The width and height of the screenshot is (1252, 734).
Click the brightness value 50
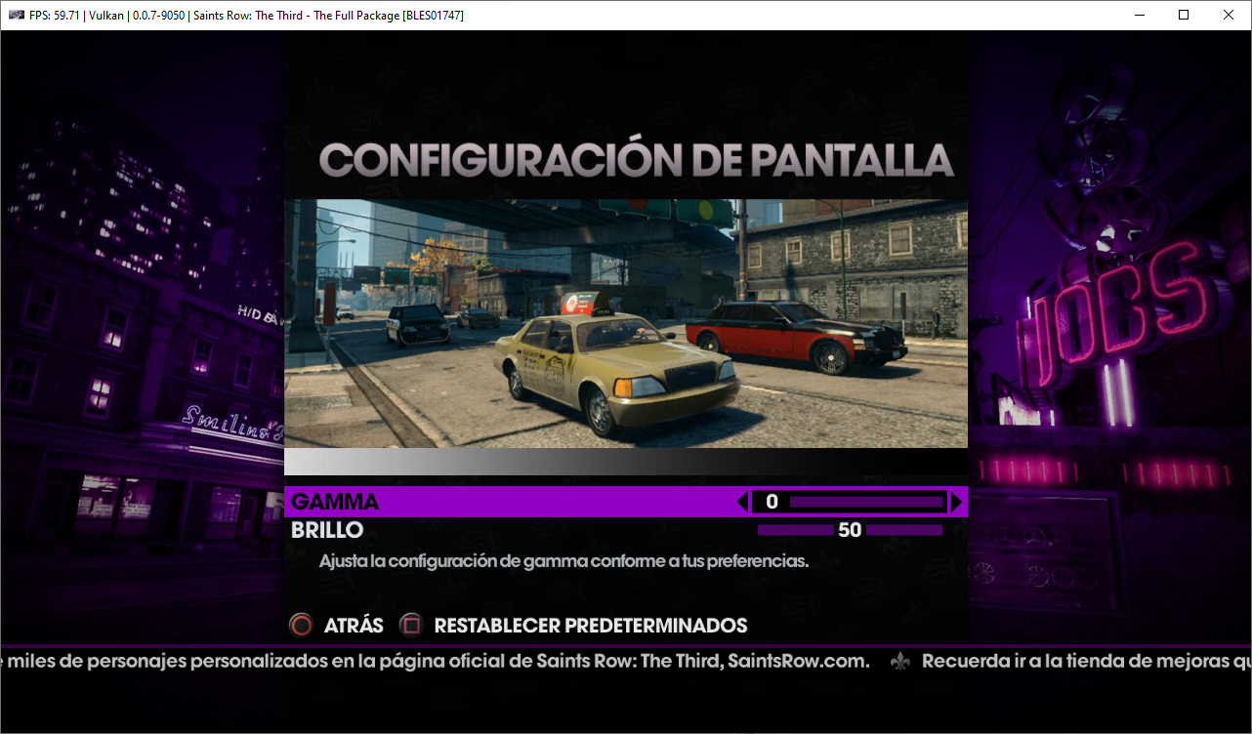(x=850, y=530)
